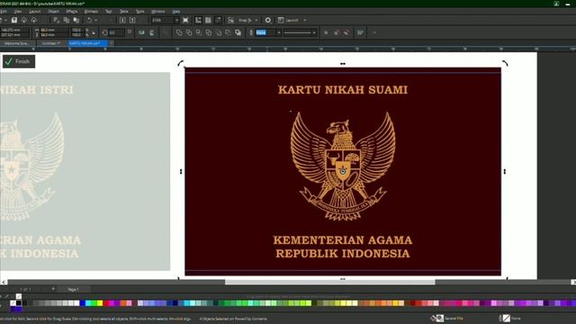Click the Intersect shaping icon

point(199,32)
